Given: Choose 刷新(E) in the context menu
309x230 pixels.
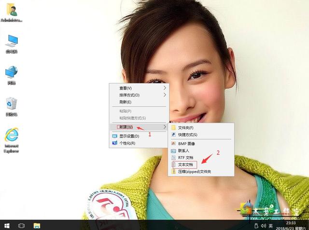Looking at the screenshot, I should pos(139,102).
